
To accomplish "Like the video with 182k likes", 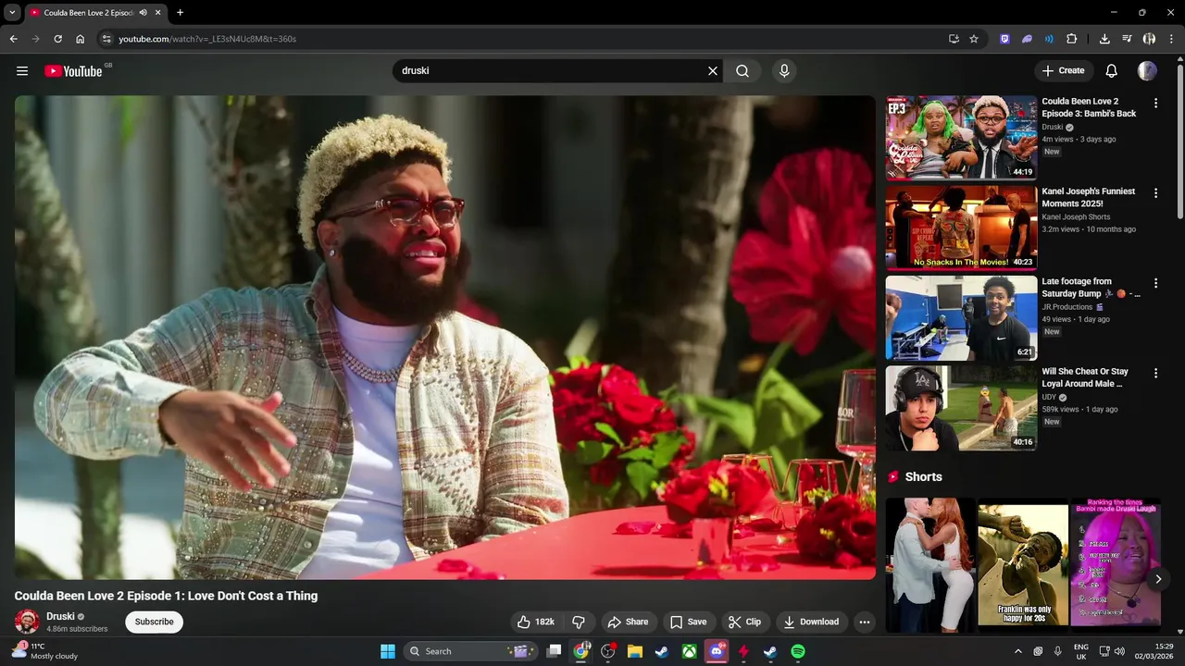I will pyautogui.click(x=536, y=622).
